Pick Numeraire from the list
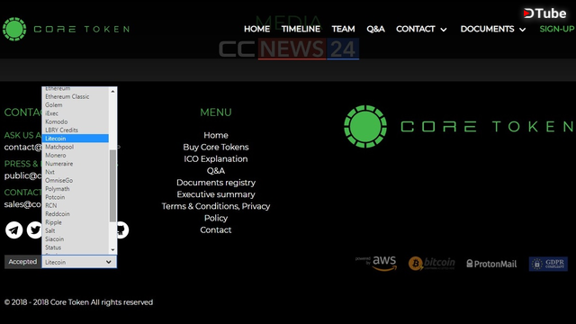The height and width of the screenshot is (324, 576). (x=76, y=164)
